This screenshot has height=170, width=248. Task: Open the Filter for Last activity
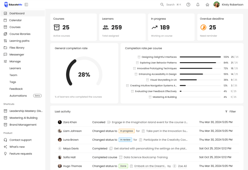[230, 112]
